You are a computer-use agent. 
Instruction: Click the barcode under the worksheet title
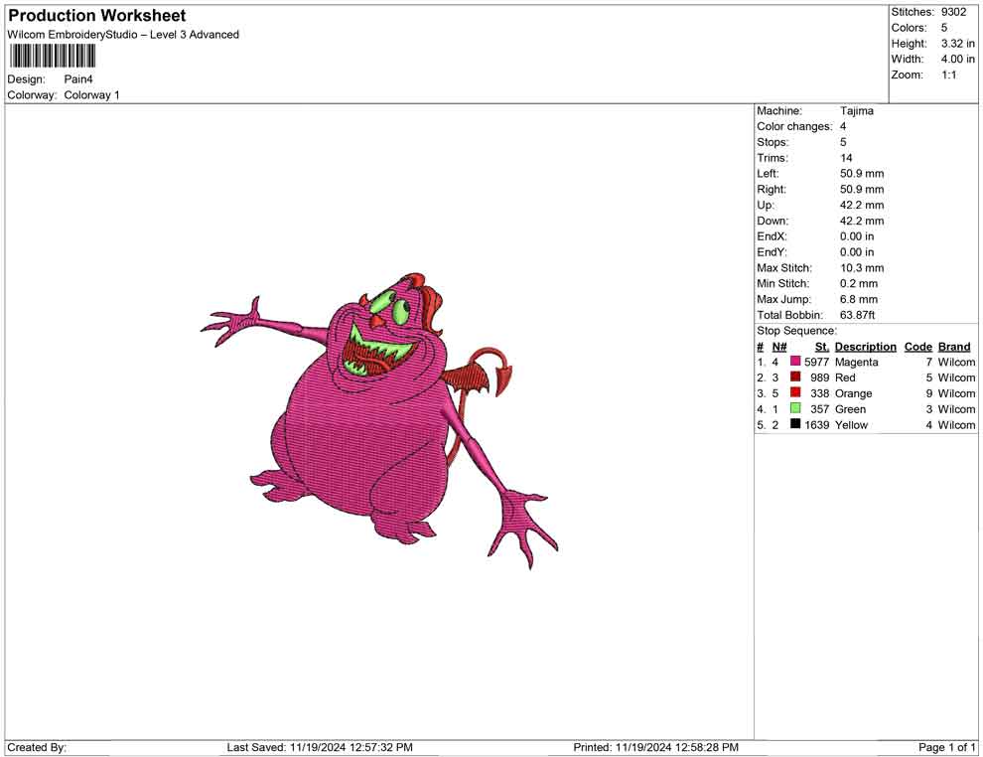tap(52, 57)
